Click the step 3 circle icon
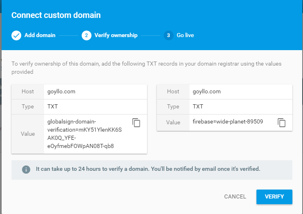The height and width of the screenshot is (214, 303). pos(169,35)
